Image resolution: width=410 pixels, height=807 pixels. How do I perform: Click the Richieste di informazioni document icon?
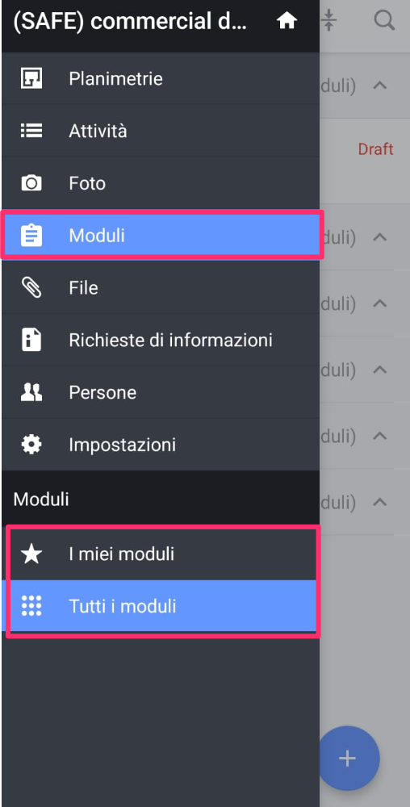point(31,341)
